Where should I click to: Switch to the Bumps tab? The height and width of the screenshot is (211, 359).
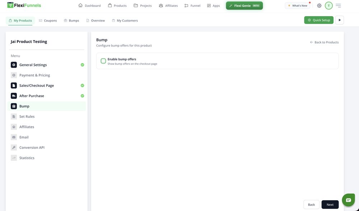[71, 20]
